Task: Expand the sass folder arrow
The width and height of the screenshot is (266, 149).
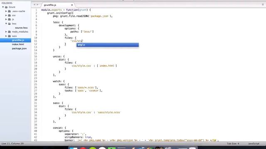Action: [x=6, y=36]
